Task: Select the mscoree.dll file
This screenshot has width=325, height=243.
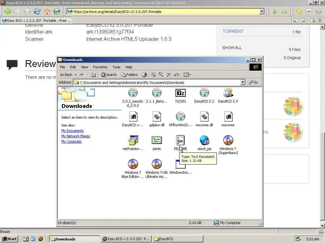Action: pyautogui.click(x=204, y=119)
